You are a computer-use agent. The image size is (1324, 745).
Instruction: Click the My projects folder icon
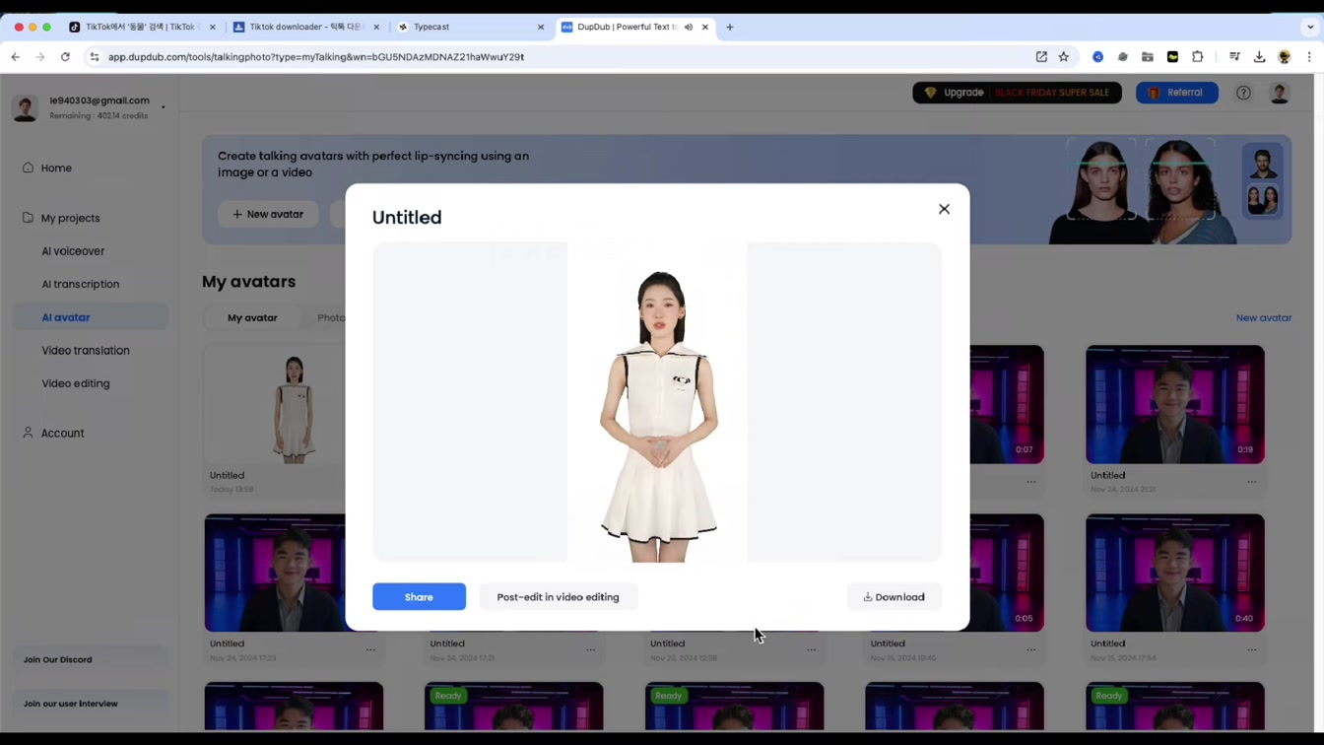(x=28, y=217)
